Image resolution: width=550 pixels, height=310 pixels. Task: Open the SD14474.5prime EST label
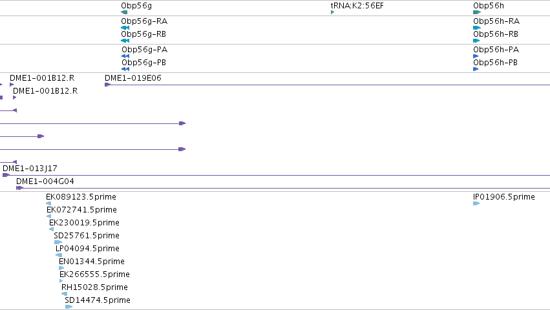98,300
